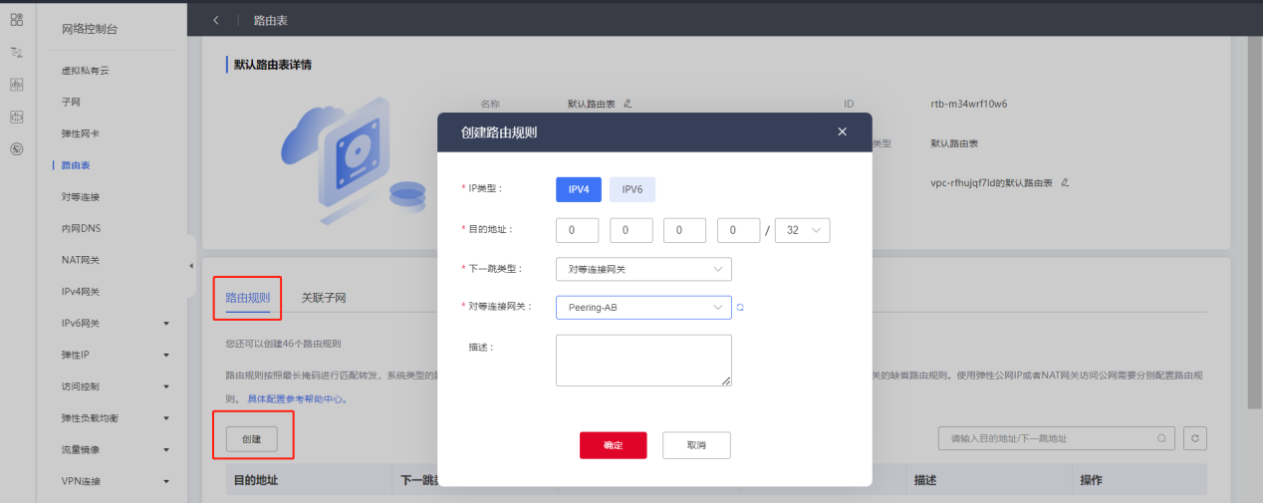
Task: Click the 默认路由表详情 heading
Action: coord(274,67)
